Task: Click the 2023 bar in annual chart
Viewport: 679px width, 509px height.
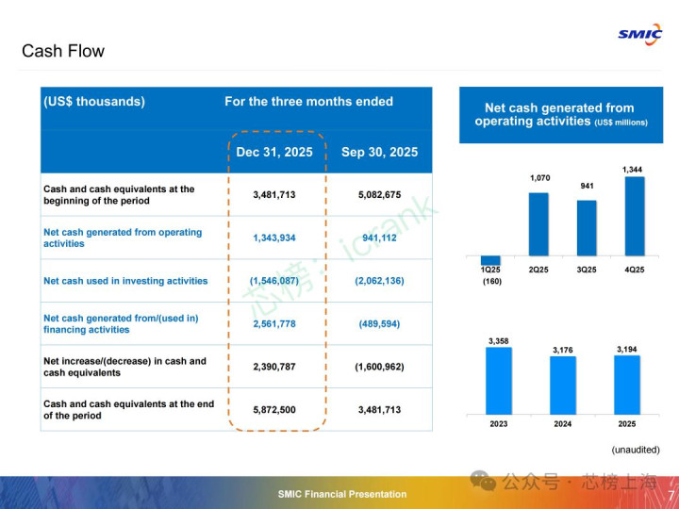Action: tap(499, 381)
